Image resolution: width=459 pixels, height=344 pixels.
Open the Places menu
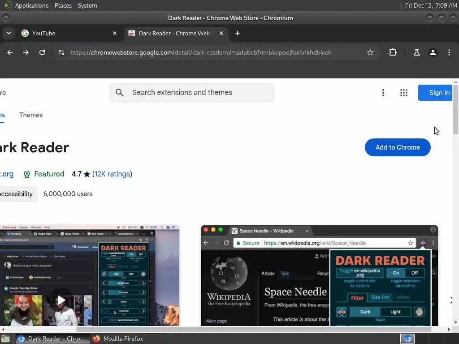click(x=63, y=5)
